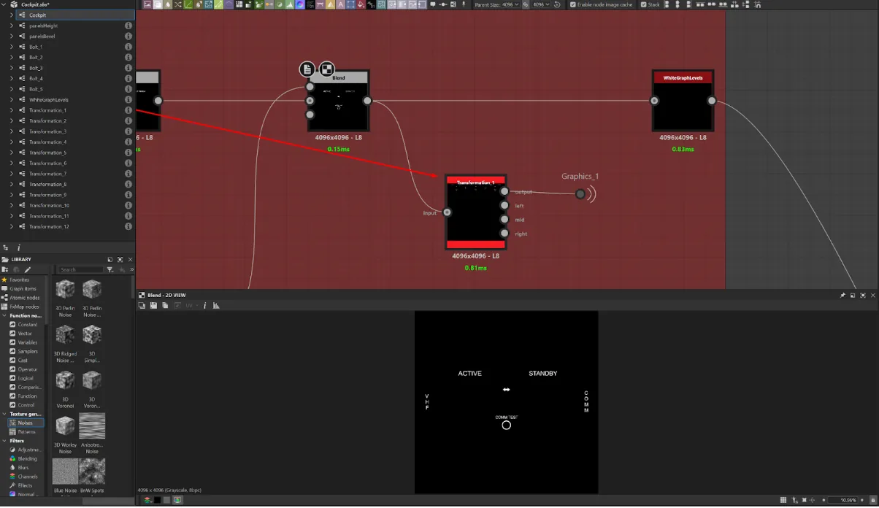Expand the Bolt_1 tree item

11,47
